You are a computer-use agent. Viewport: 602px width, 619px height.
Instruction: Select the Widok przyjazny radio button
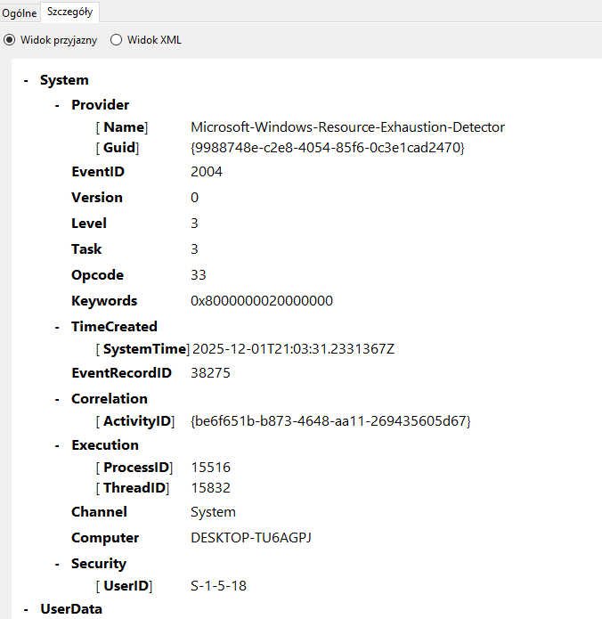pyautogui.click(x=10, y=40)
